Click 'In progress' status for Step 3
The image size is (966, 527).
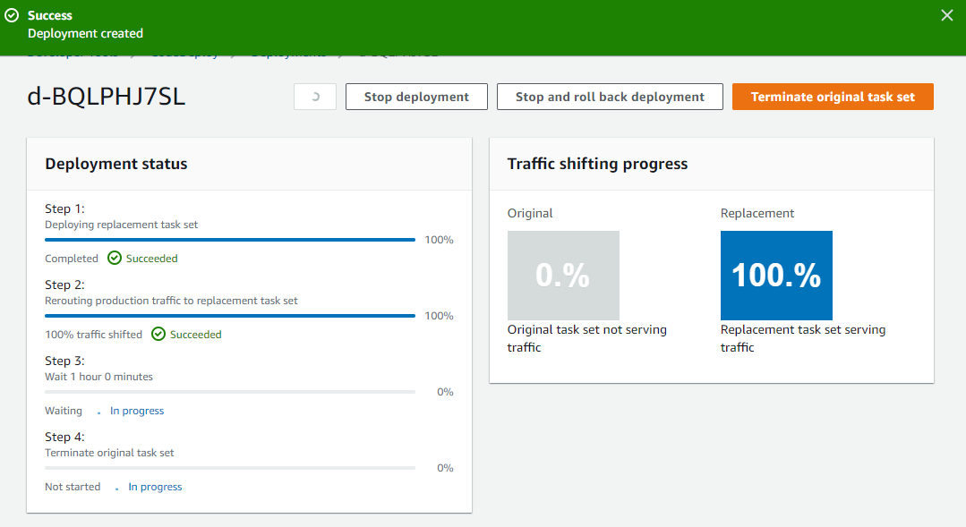[137, 411]
